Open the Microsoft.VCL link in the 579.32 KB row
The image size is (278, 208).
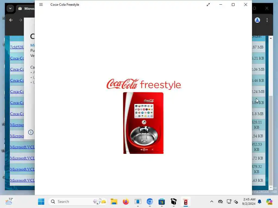click(22, 169)
